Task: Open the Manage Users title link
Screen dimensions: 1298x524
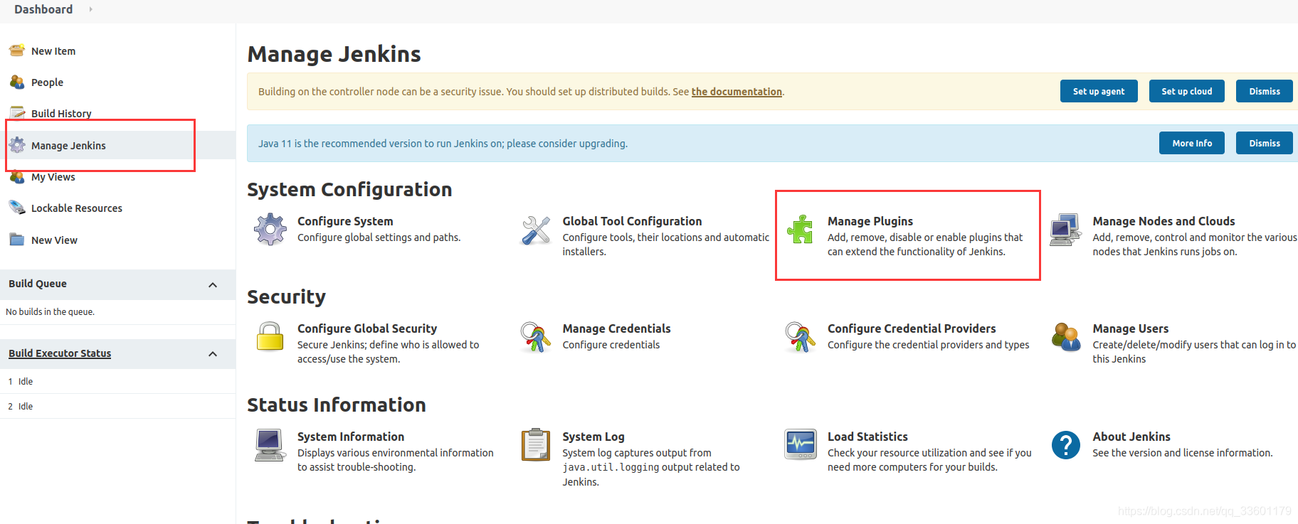Action: point(1131,328)
